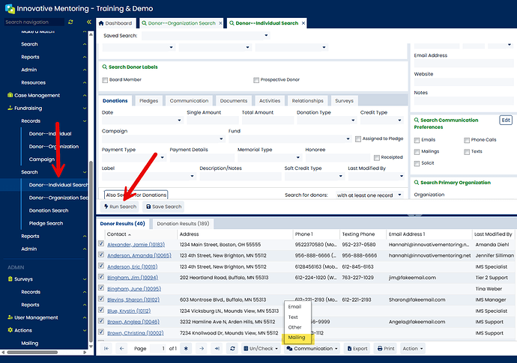
Task: Open the Un/Check dropdown menu
Action: click(261, 349)
